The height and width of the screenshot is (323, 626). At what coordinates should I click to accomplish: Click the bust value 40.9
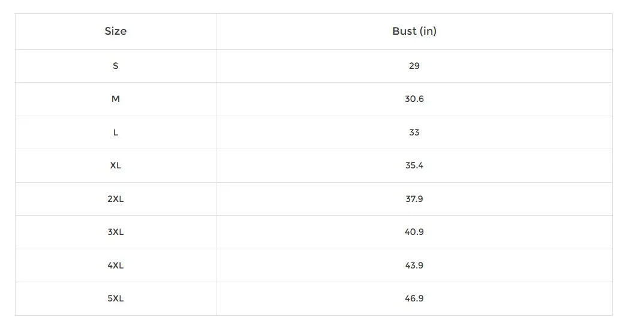(x=414, y=233)
